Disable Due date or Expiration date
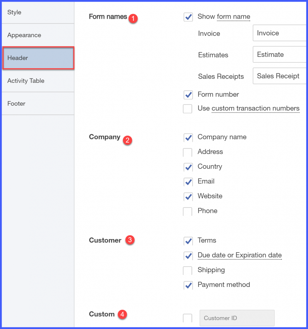Image resolution: width=308 pixels, height=329 pixels. tap(188, 256)
